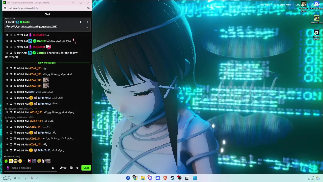Click hourglass on 06:05 AM MFm7mD message

tap(11, 150)
